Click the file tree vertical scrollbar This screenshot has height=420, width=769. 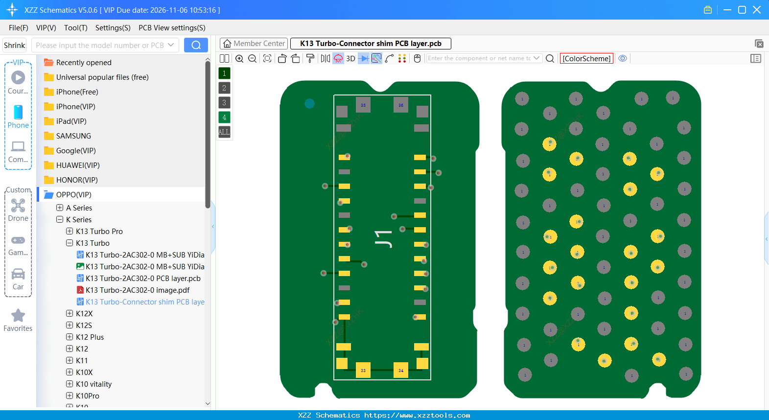[208, 135]
